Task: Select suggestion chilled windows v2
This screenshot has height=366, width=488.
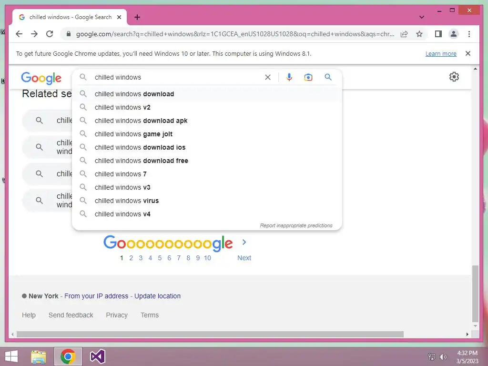Action: [207, 107]
